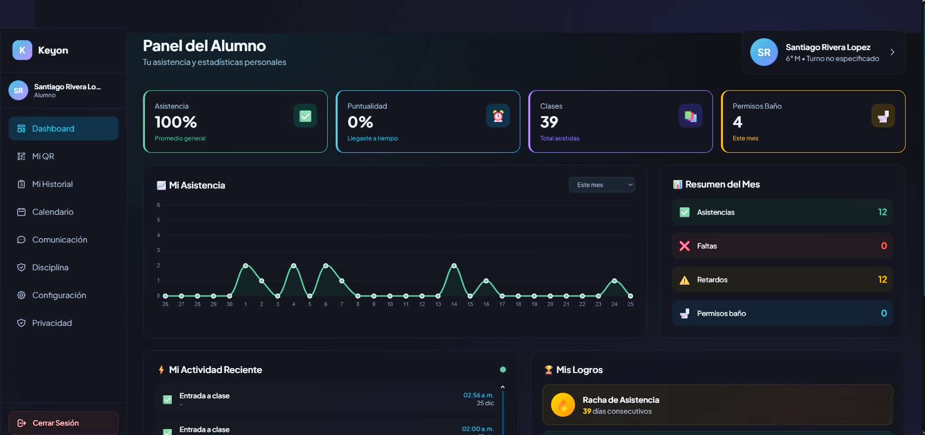Click the flame icon for Racha de Asistencia

tap(563, 405)
